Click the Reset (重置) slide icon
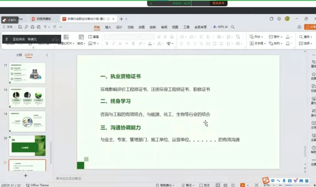316x187 pixels. pyautogui.click(x=93, y=37)
